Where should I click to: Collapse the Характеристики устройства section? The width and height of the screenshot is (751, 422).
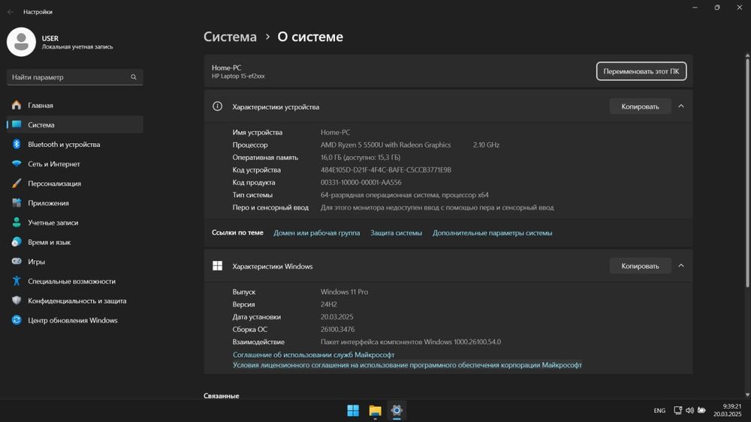[681, 106]
